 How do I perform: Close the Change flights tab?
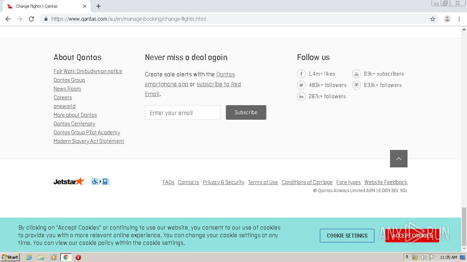coord(85,6)
